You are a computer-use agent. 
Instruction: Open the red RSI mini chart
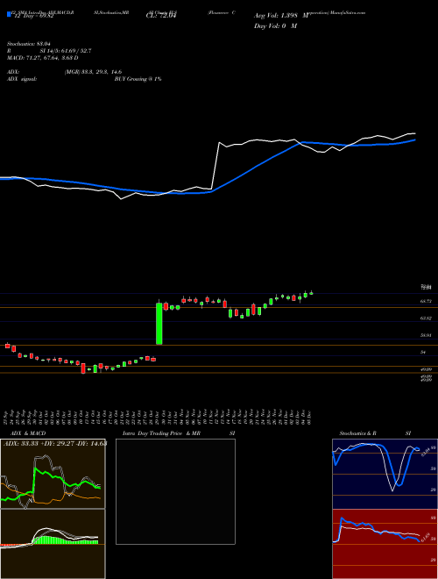(385, 544)
